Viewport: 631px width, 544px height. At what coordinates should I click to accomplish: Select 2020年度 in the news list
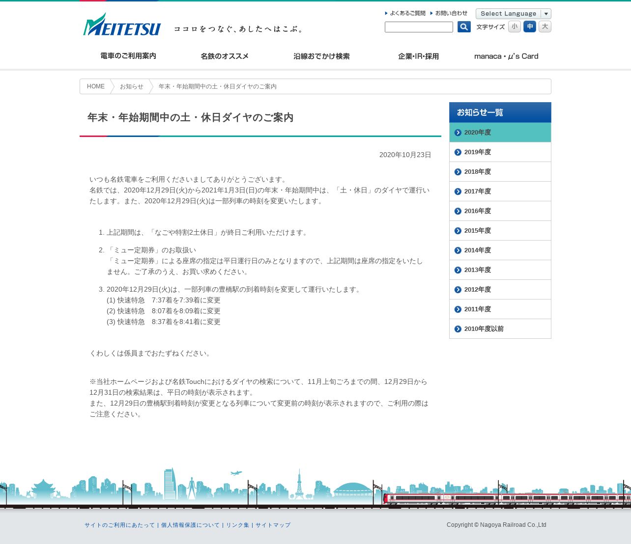coord(500,133)
